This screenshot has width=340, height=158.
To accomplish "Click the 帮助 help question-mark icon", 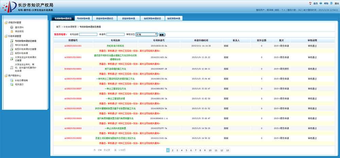I will click(x=321, y=3).
